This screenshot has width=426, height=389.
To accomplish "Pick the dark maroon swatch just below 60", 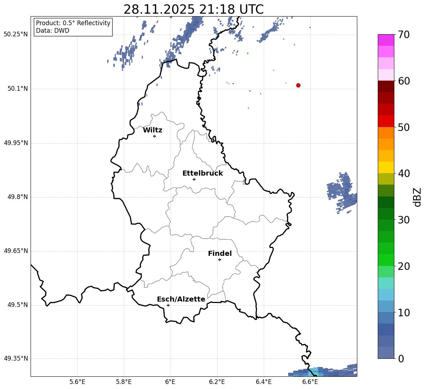I will tap(386, 86).
